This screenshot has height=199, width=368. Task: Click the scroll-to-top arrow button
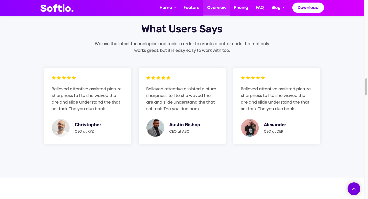tap(354, 189)
